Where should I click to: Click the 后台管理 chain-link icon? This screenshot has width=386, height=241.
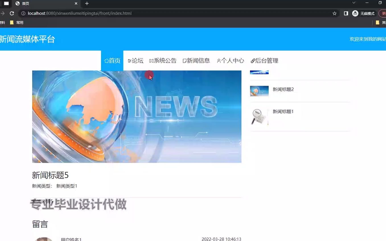click(x=253, y=61)
